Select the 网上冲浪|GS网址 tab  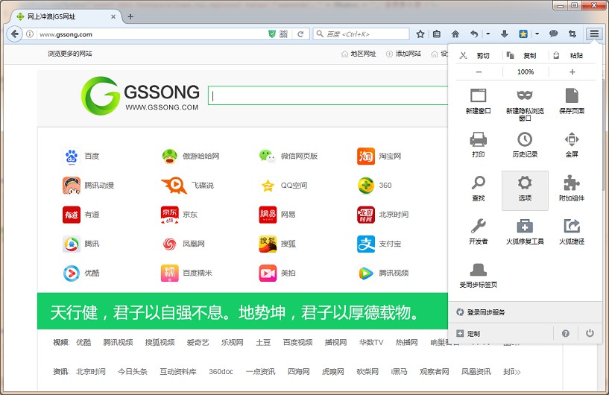tap(66, 16)
